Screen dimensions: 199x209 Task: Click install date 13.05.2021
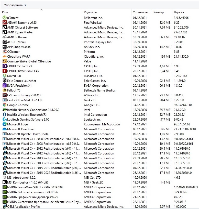coord(140,95)
